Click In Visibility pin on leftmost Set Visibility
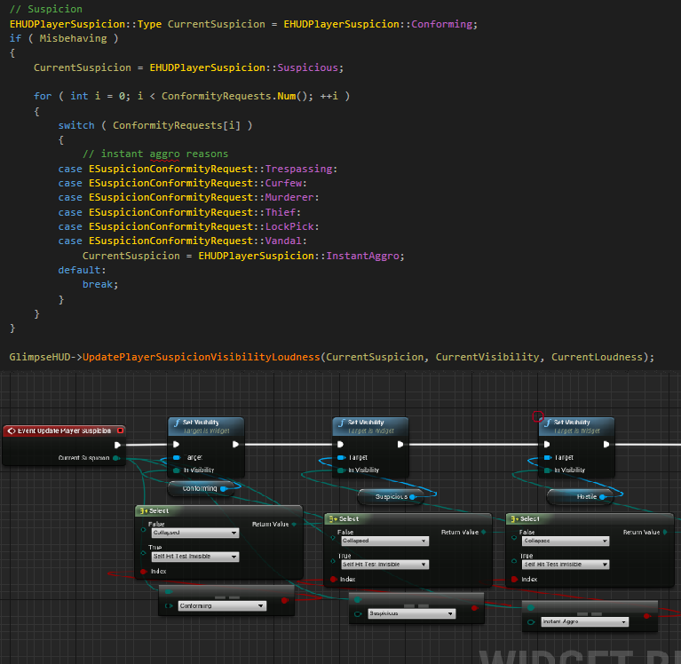This screenshot has width=681, height=664. (177, 470)
